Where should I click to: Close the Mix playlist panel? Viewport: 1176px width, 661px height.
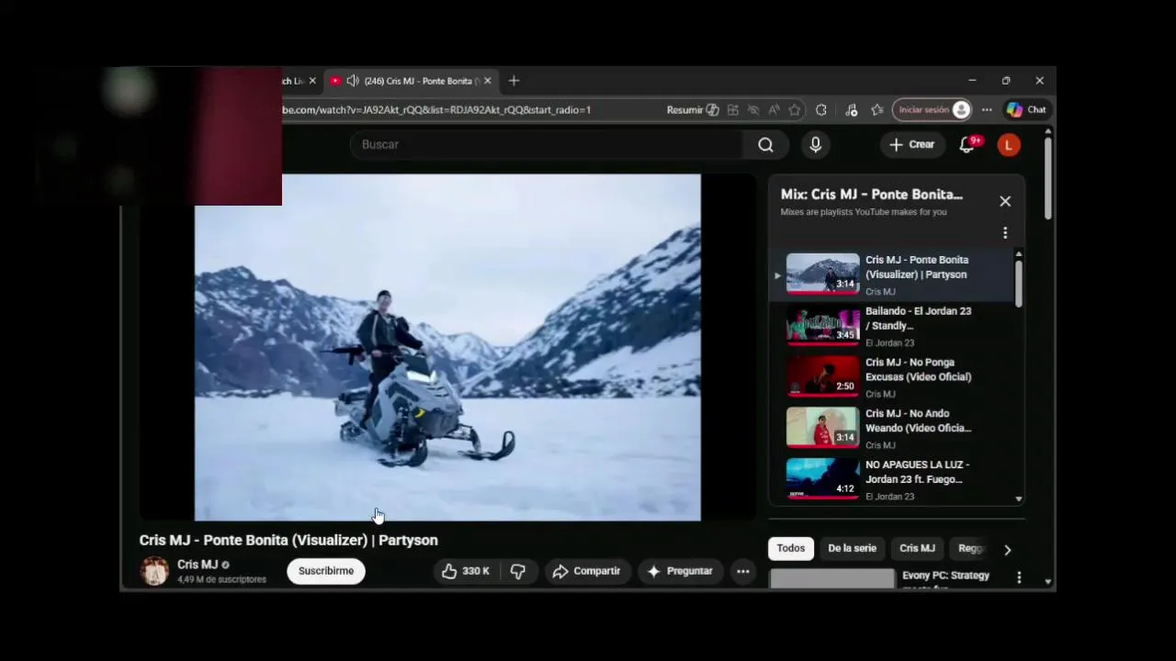tap(1005, 201)
